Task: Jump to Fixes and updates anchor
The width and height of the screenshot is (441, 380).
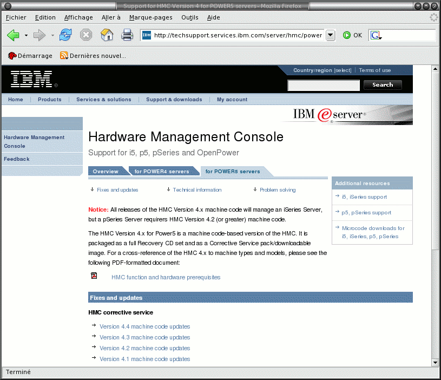Action: click(117, 190)
